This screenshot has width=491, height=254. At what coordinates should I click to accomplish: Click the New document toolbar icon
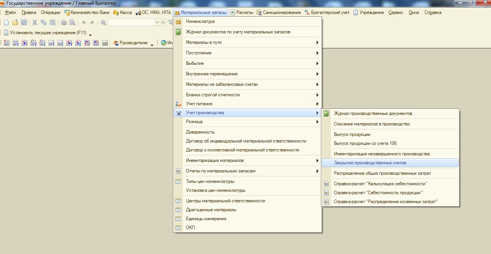pos(6,23)
